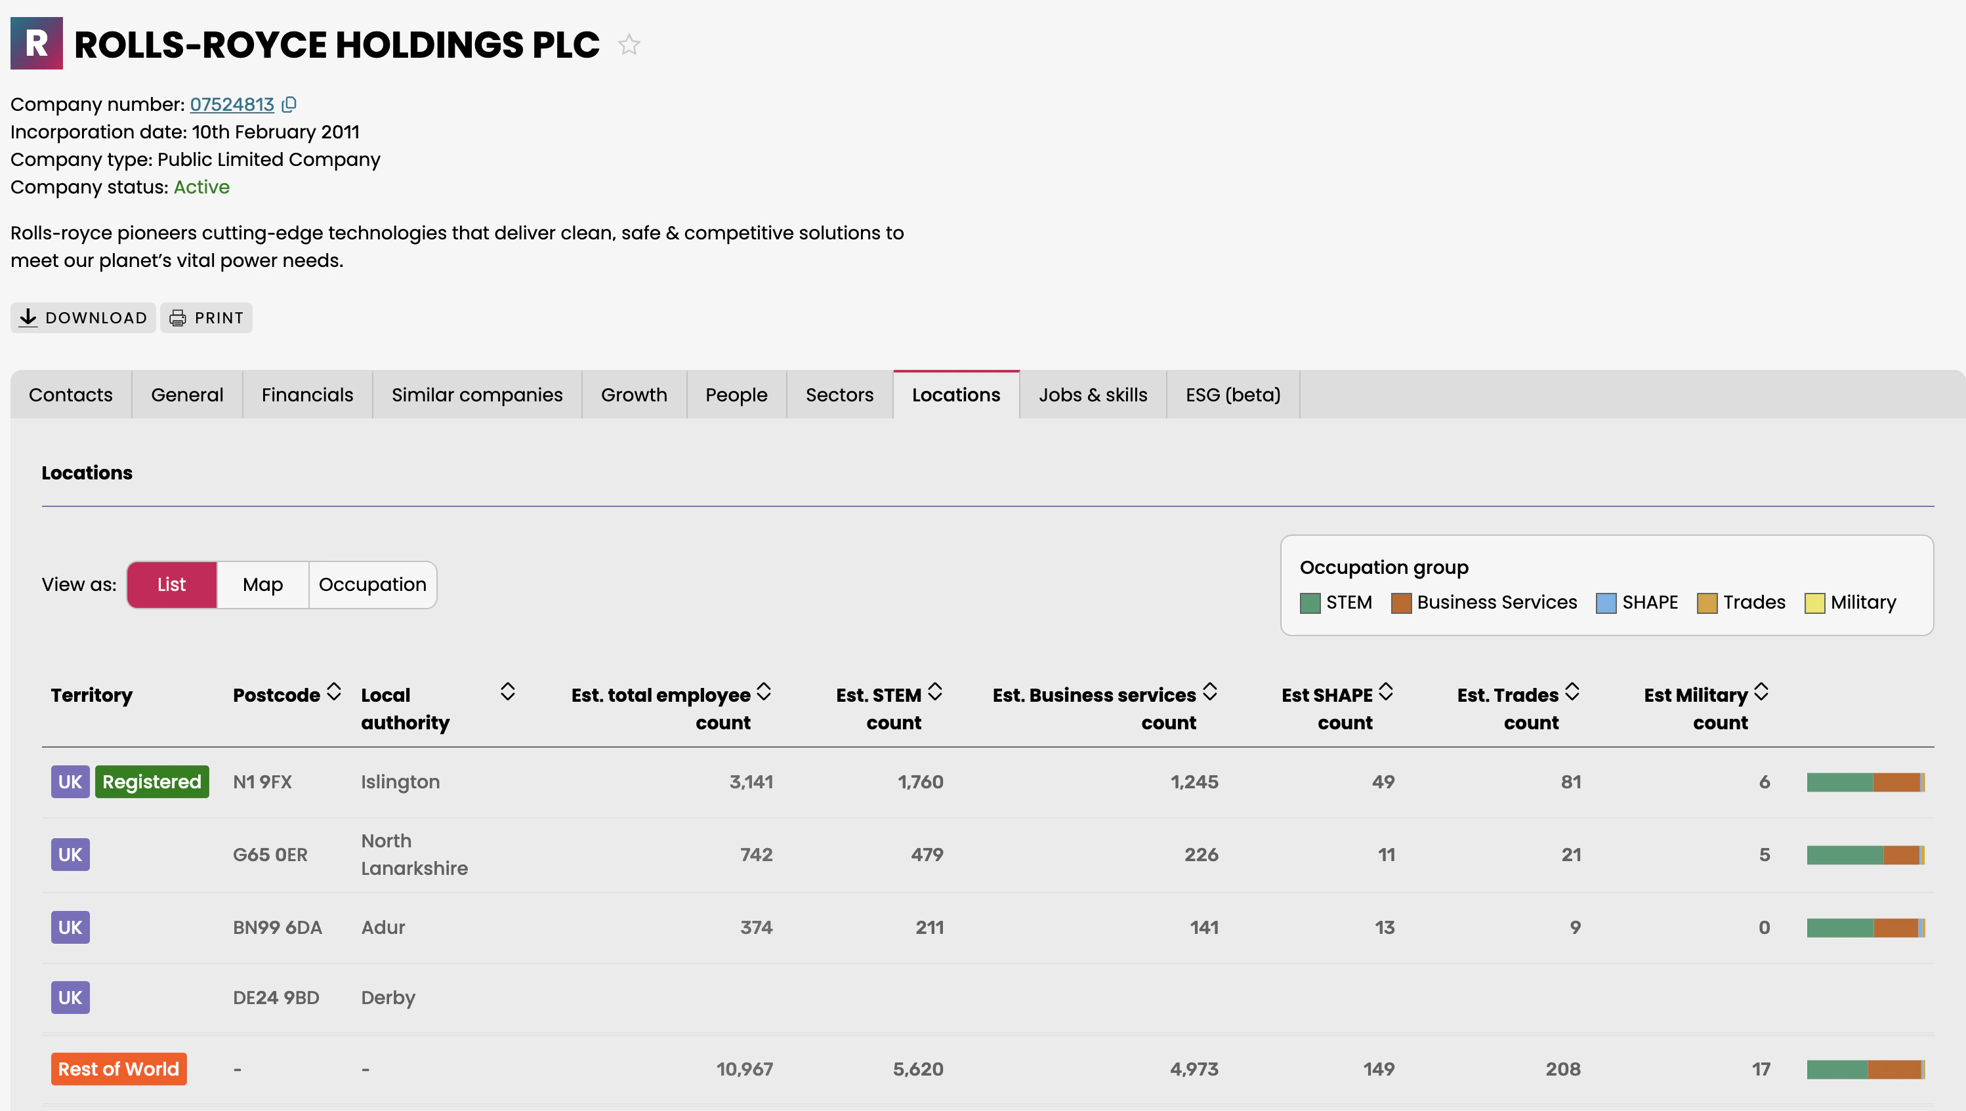Open the Similar companies tab
Screen dimensions: 1966x1111
pos(477,395)
